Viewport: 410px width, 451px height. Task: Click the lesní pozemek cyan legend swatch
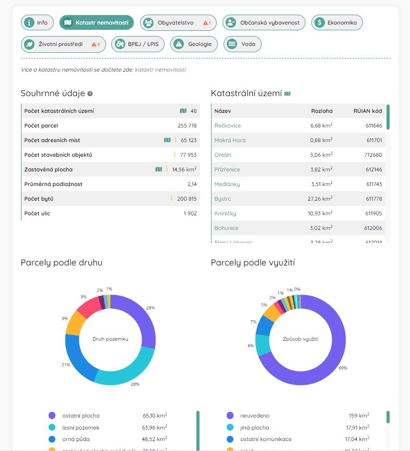52,427
